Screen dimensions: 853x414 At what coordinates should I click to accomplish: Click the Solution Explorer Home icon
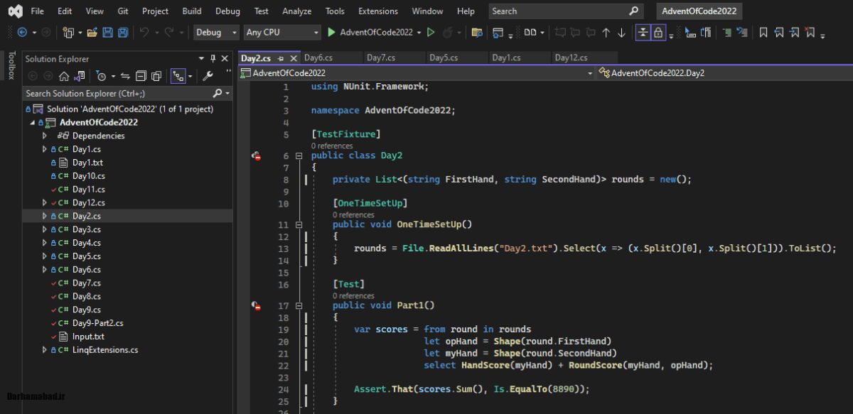click(x=64, y=76)
